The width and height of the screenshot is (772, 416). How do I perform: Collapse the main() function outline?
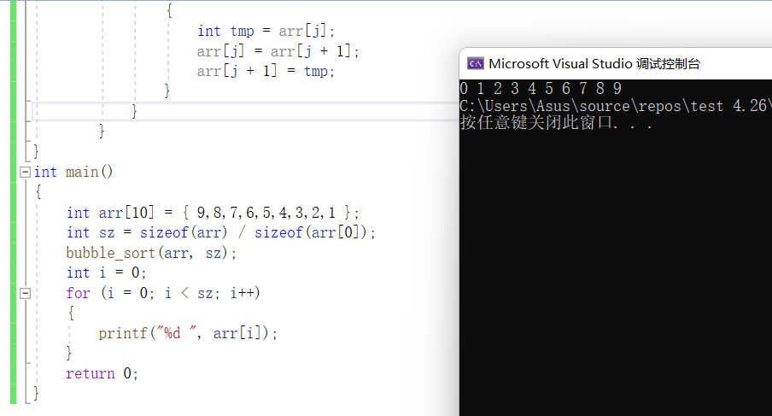click(x=25, y=172)
